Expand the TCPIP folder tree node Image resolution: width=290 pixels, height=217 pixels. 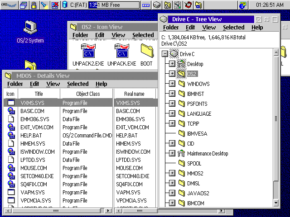coord(172,123)
